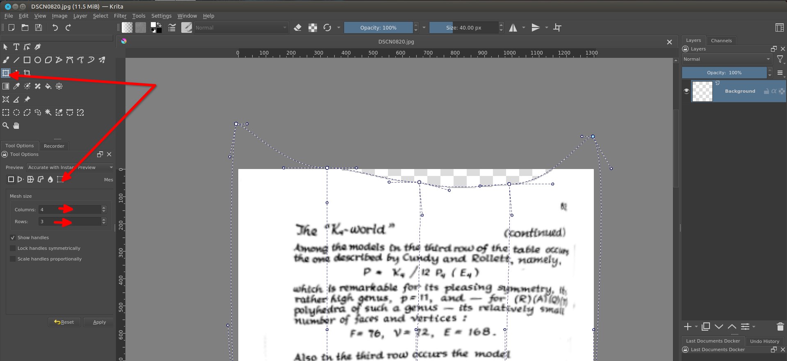787x361 pixels.
Task: Select the Text tool in the toolbox
Action: pos(16,47)
